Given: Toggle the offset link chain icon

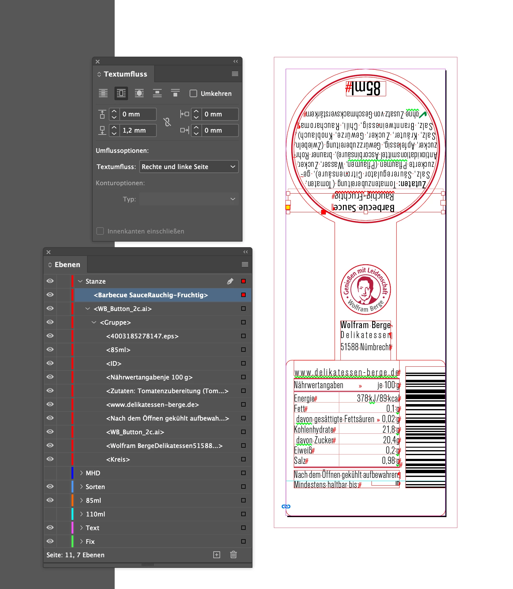Looking at the screenshot, I should (x=167, y=122).
